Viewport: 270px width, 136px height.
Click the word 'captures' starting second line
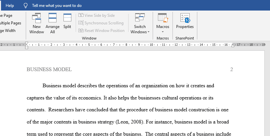pyautogui.click(x=35, y=98)
